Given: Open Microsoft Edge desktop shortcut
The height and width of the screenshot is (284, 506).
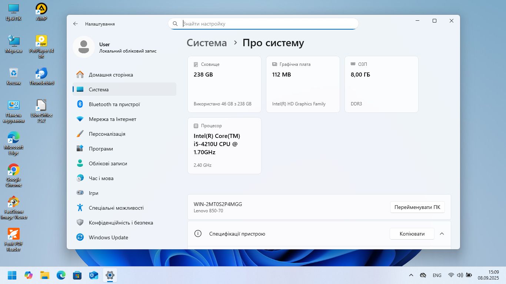Looking at the screenshot, I should 14,143.
